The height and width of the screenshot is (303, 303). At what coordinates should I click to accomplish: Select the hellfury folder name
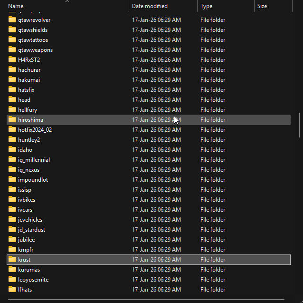tap(28, 110)
